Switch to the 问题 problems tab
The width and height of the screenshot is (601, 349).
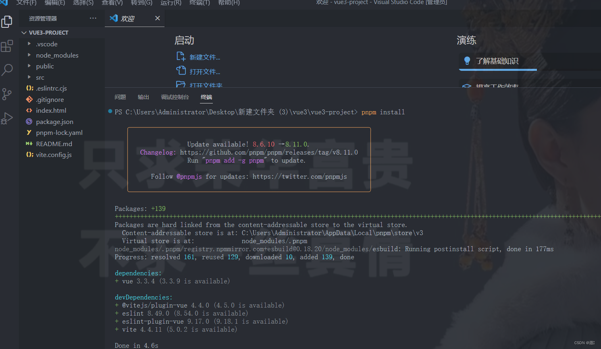pos(120,97)
